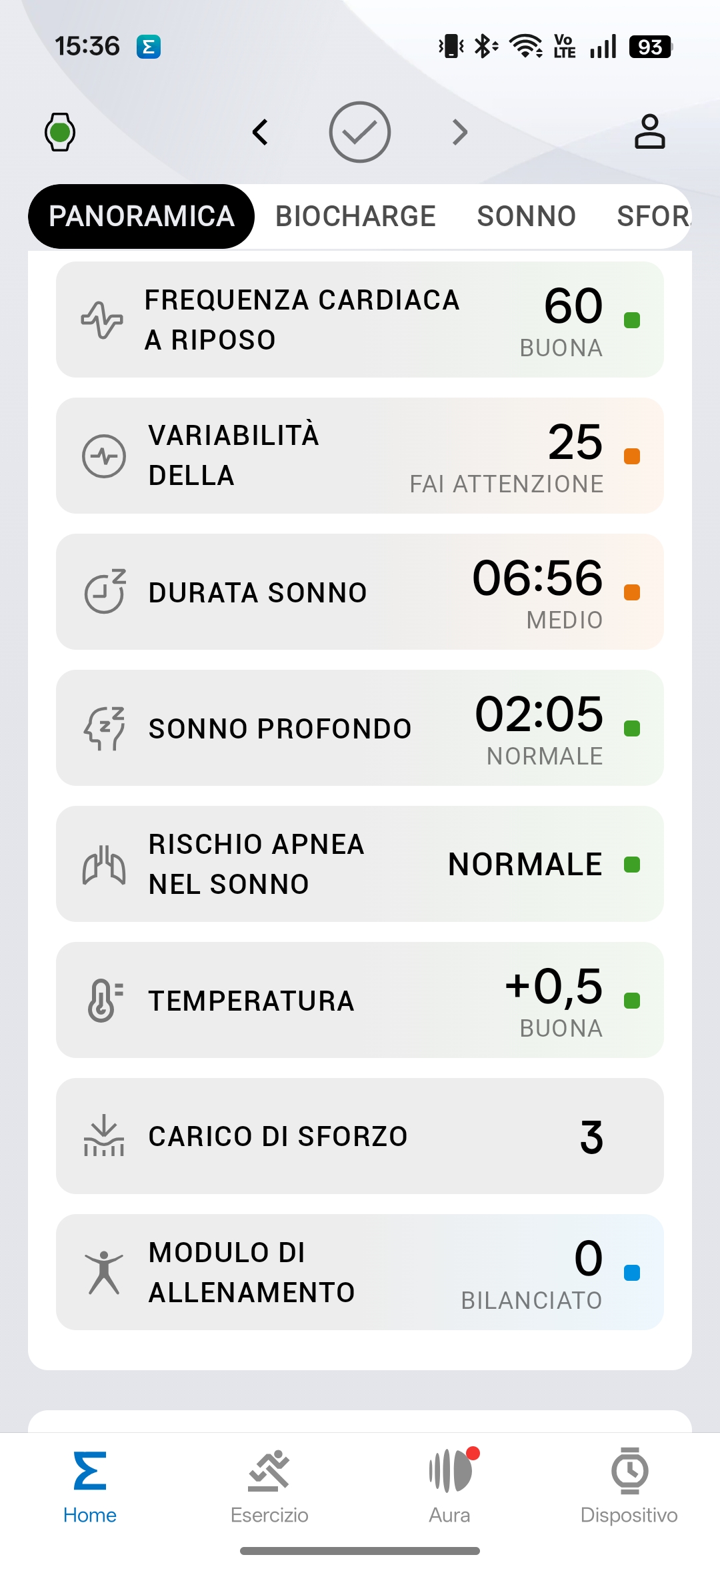Tap the resting heart rate waveform icon

pos(102,320)
